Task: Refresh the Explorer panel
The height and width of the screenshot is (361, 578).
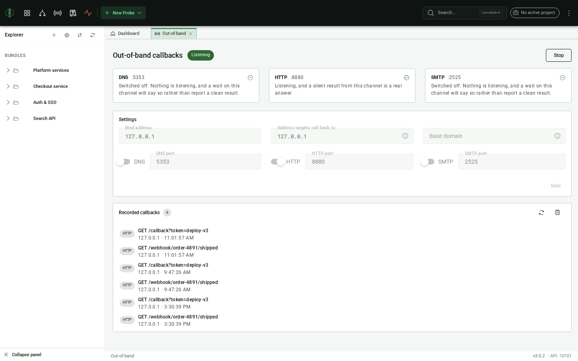Action: (92, 35)
